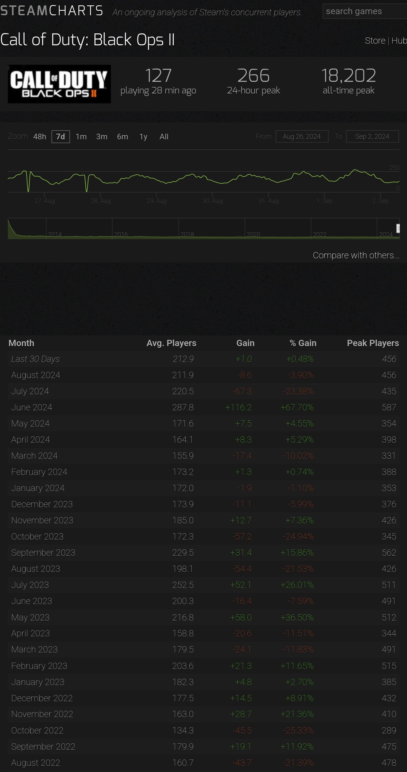Viewport: 407px width, 772px height.
Task: Focus the search games field
Action: click(365, 11)
